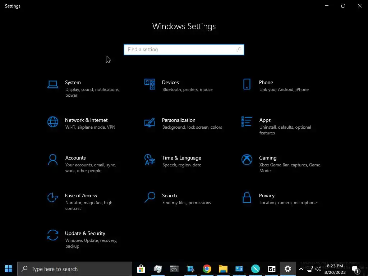The width and height of the screenshot is (368, 276).
Task: Click the Apps list icon
Action: click(x=247, y=121)
